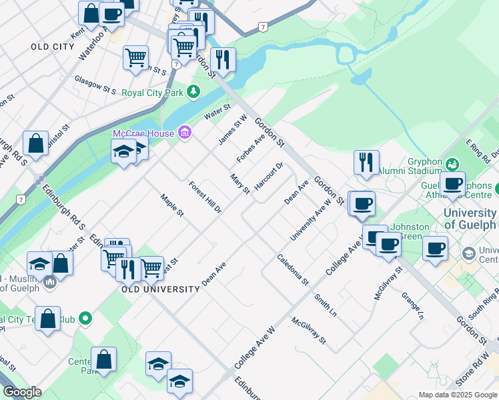This screenshot has width=499, height=400.
Task: Select the shopping bag marker near Bristol St
Action: tap(35, 144)
